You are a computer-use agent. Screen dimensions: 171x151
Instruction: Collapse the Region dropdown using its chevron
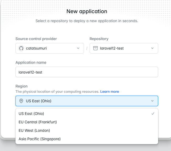point(152,101)
